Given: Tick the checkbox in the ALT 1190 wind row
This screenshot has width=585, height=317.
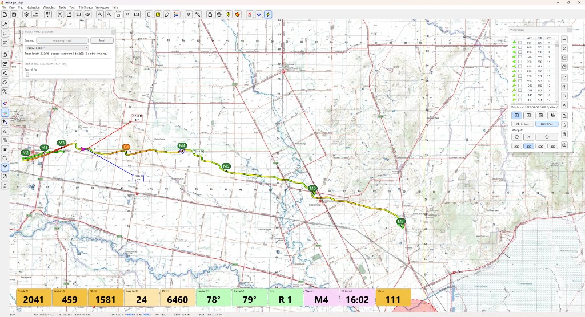Looking at the screenshot, I should [x=520, y=100].
